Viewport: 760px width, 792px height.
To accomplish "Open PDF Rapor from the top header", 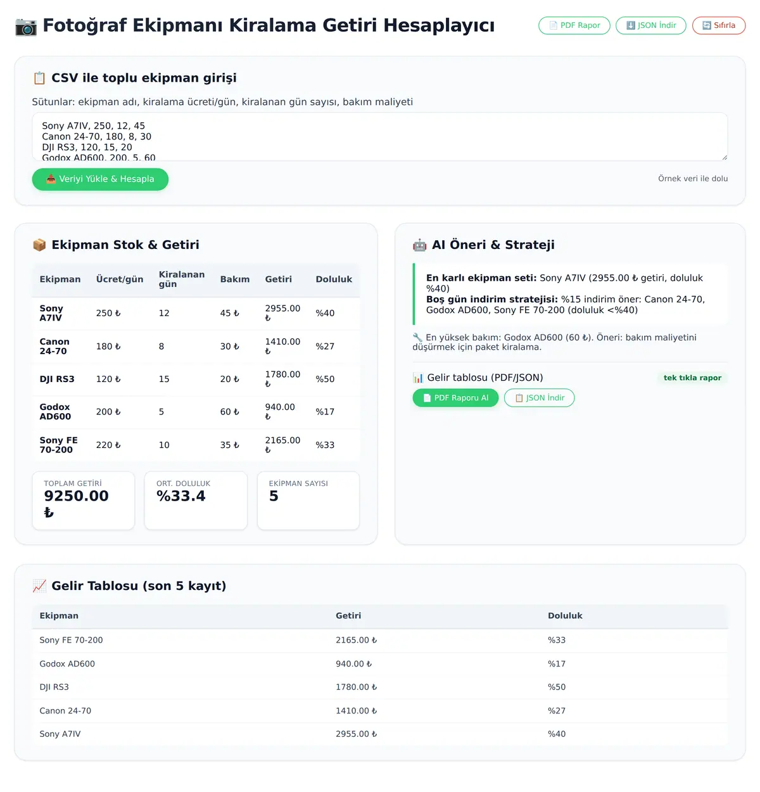I will (x=574, y=25).
